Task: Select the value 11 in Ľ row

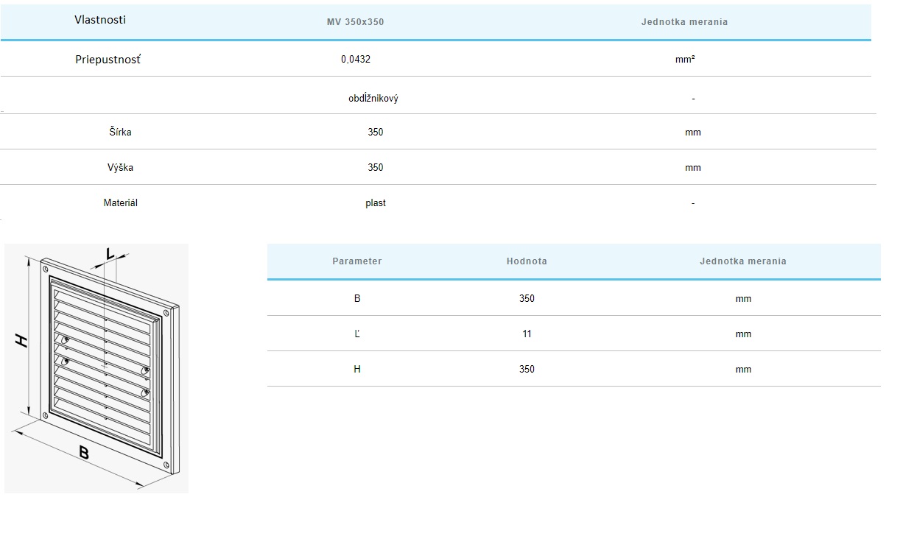Action: (x=527, y=334)
